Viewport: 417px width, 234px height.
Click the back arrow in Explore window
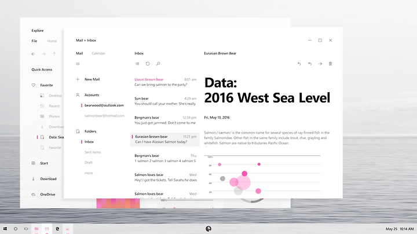(x=33, y=54)
